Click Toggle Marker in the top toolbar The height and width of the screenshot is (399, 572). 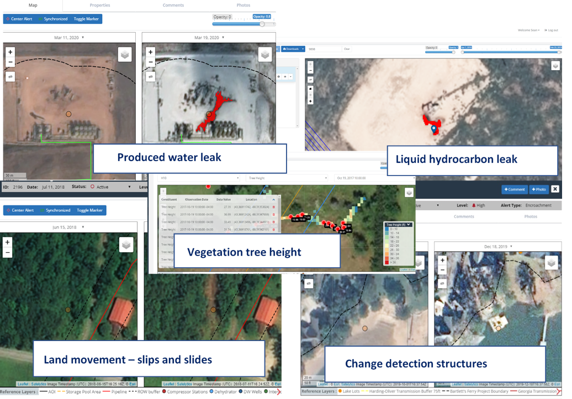tap(86, 19)
